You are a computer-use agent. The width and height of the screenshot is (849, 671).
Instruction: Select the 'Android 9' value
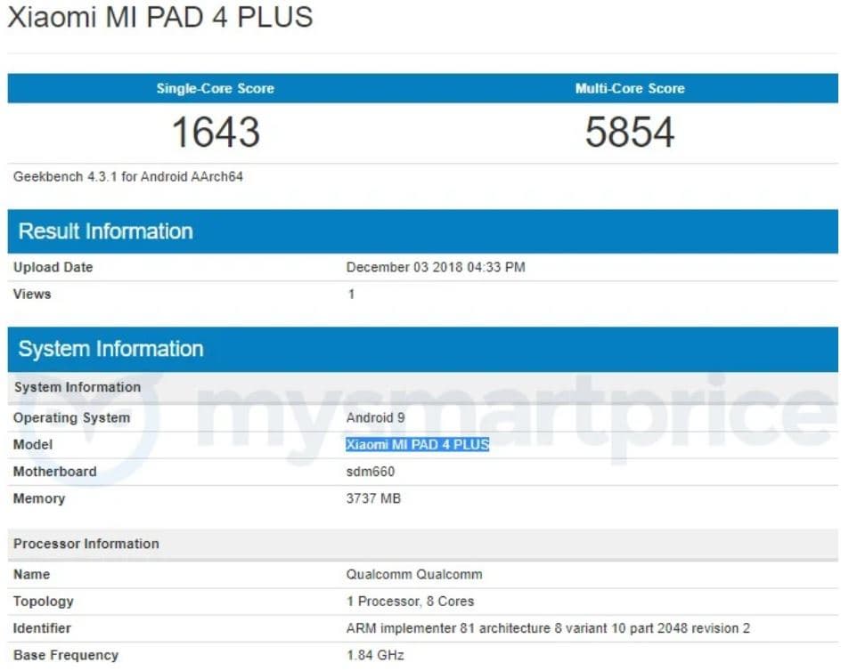coord(375,417)
